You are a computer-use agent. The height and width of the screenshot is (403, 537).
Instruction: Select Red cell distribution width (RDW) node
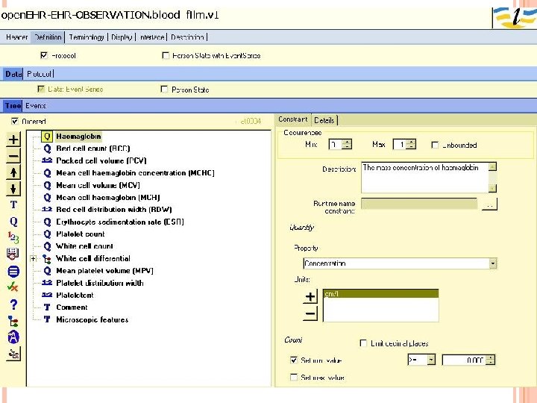click(x=113, y=210)
